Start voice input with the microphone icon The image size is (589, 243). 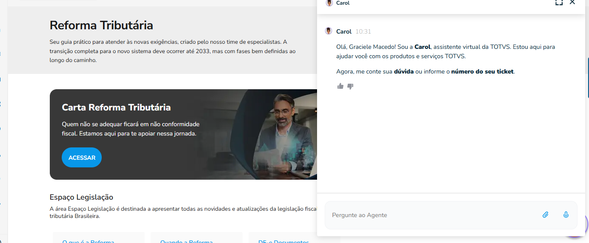click(566, 215)
